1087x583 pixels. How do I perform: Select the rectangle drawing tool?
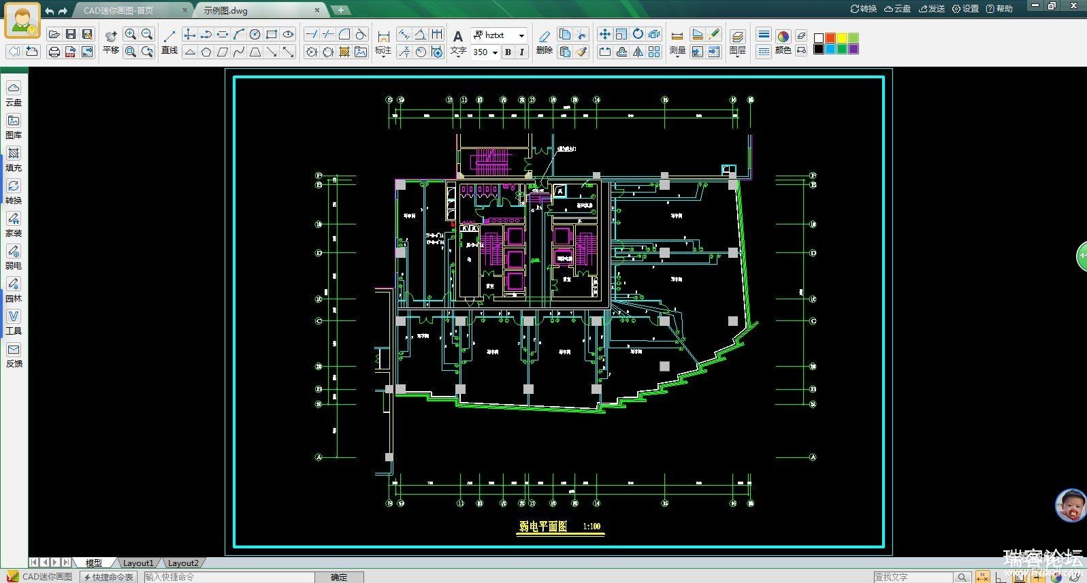click(x=272, y=34)
